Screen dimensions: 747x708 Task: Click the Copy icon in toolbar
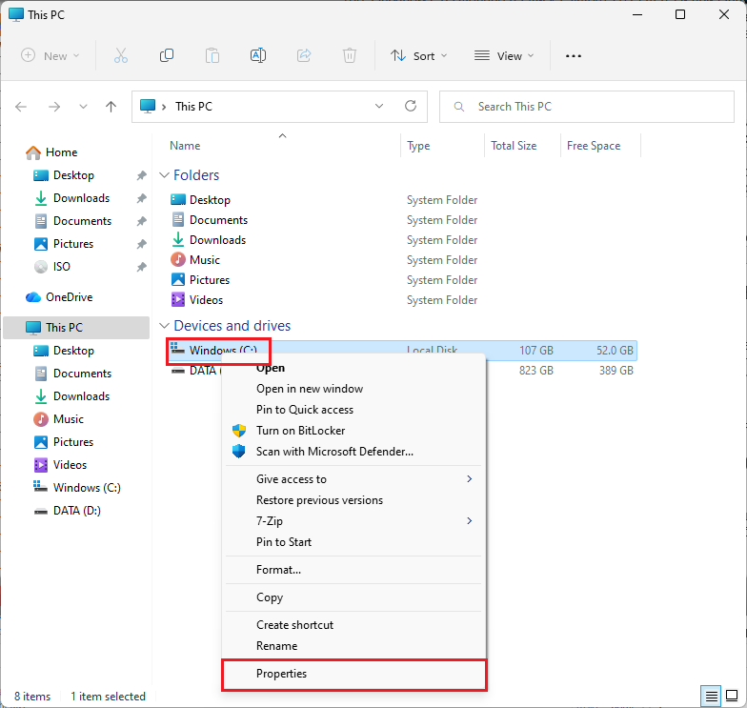pyautogui.click(x=167, y=56)
